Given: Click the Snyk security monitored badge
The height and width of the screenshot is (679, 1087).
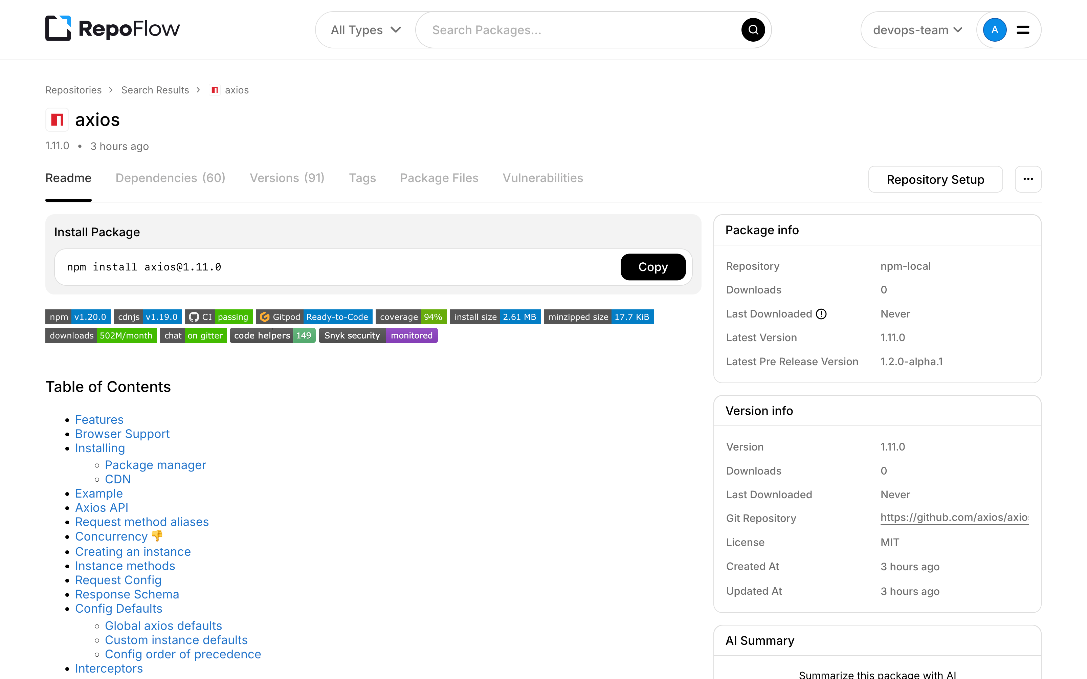Looking at the screenshot, I should click(378, 335).
